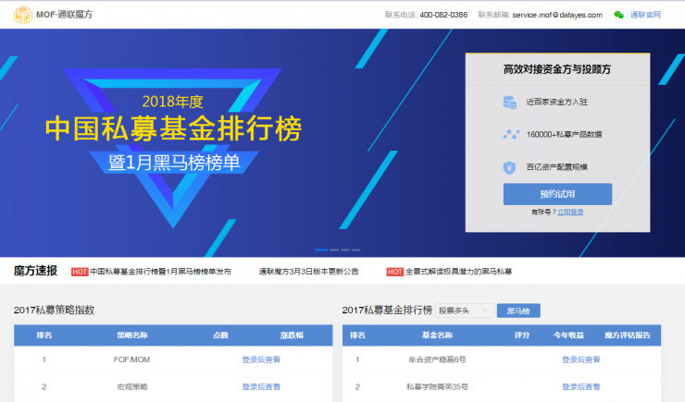Viewport: 685px width, 402px height.
Task: Click 登录后查看 in 宏观策略 row
Action: pos(261,386)
